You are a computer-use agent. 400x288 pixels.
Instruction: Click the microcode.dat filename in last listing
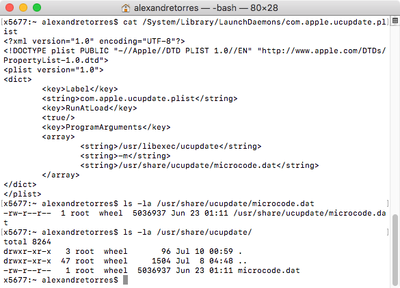click(269, 270)
